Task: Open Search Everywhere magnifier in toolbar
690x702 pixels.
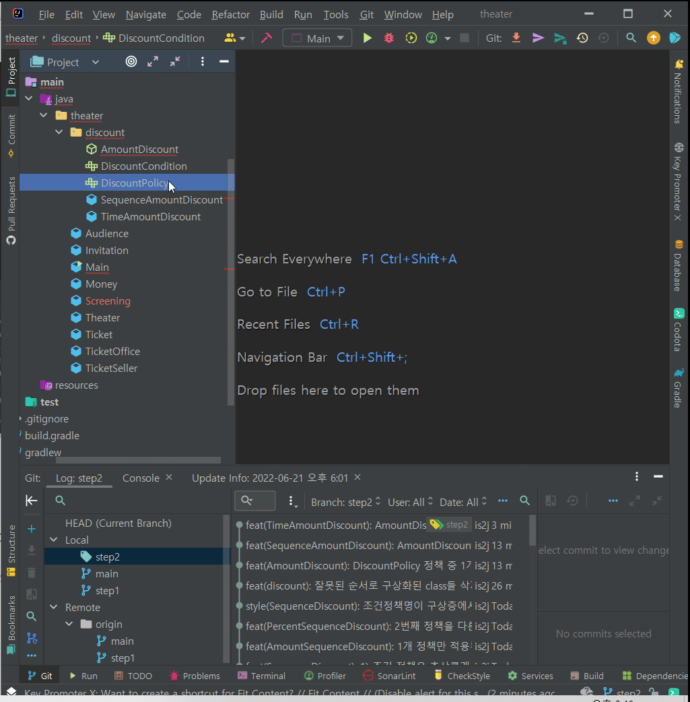Action: click(631, 38)
